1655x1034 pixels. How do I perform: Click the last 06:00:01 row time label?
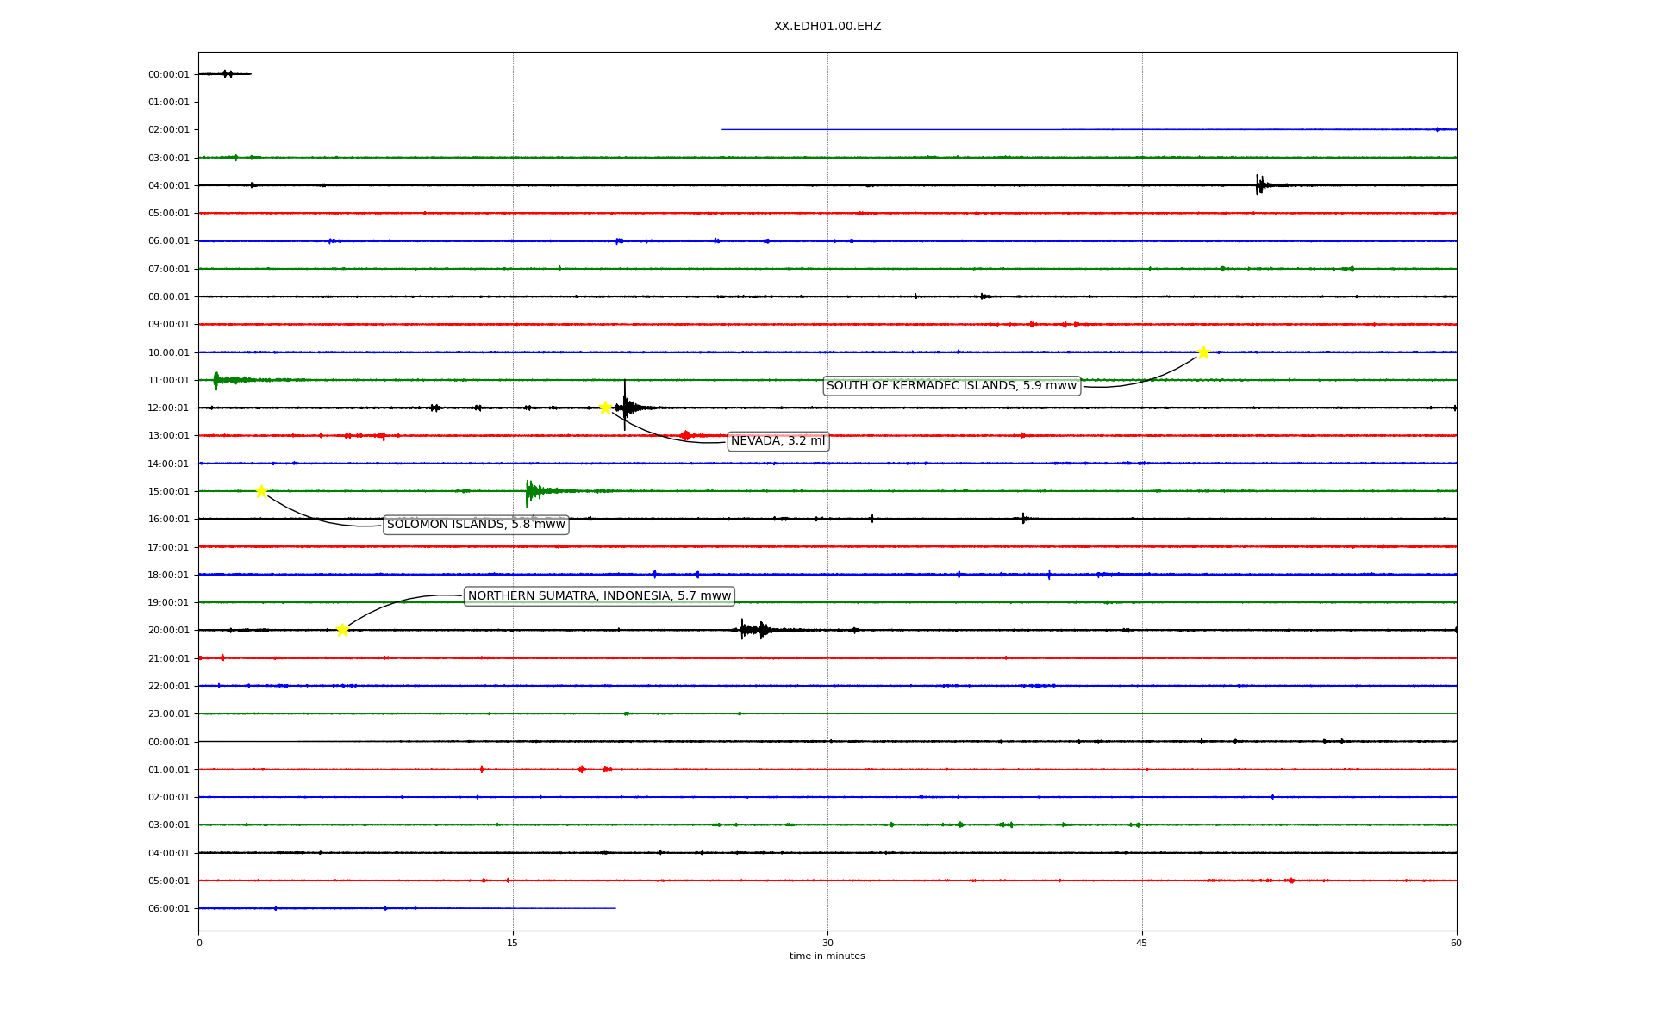168,908
